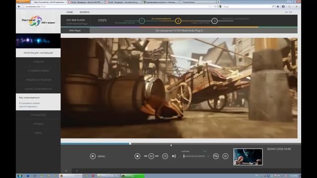The height and width of the screenshot is (178, 317).
Task: Click the round icon right of next-track
Action: coord(165,156)
